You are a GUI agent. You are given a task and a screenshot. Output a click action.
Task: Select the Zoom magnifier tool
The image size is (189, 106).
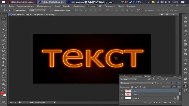coord(3,88)
